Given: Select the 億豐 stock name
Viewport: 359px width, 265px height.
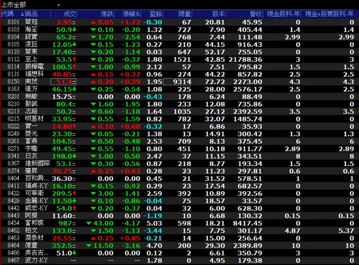Looking at the screenshot, I should 31,246.
